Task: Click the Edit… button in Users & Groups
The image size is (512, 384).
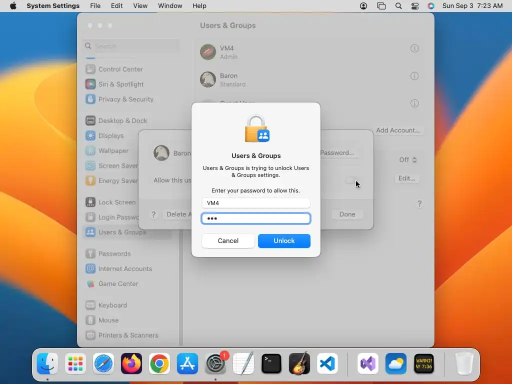Action: [407, 178]
